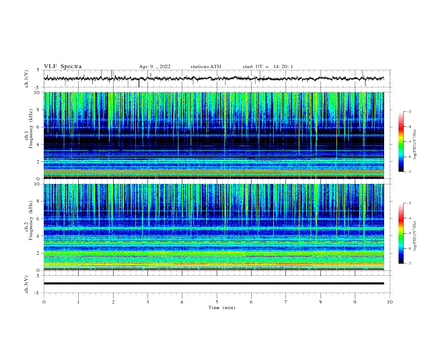Click the "VLF Spectra" title text
Viewport: 439px width, 339px height.
(x=63, y=66)
